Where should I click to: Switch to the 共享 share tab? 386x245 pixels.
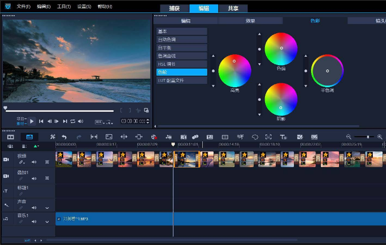point(233,8)
